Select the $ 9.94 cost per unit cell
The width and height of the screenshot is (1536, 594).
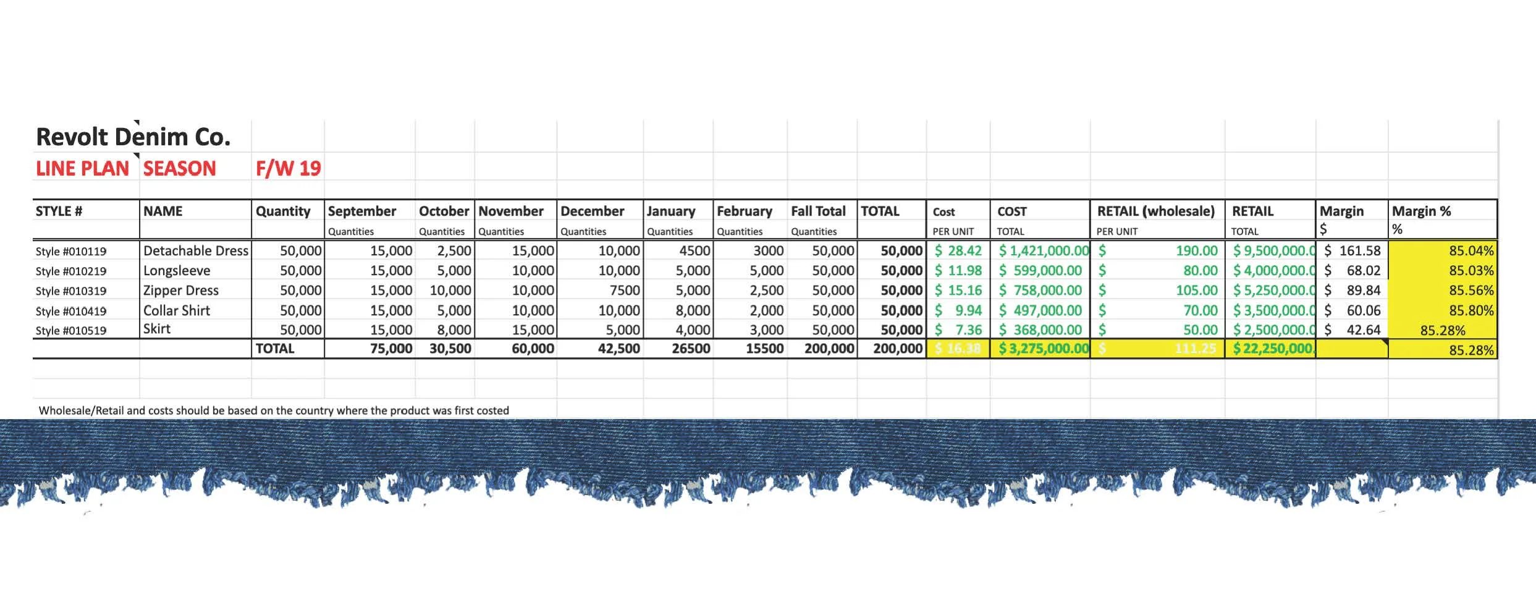point(958,310)
